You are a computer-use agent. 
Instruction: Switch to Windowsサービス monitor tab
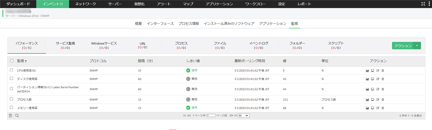click(104, 46)
